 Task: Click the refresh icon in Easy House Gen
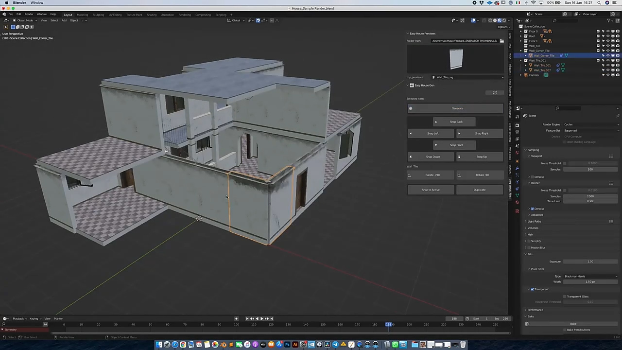(495, 92)
